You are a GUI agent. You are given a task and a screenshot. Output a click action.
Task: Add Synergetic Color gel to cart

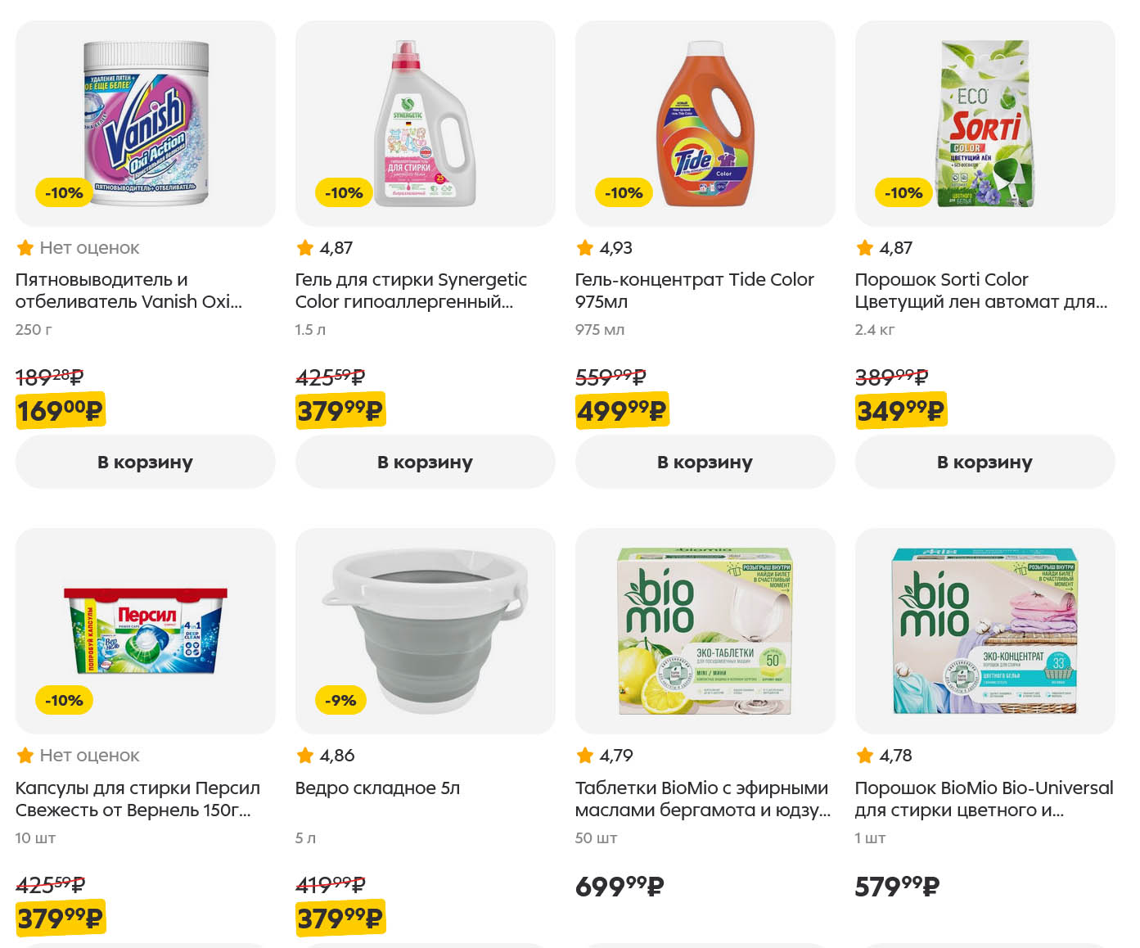425,462
